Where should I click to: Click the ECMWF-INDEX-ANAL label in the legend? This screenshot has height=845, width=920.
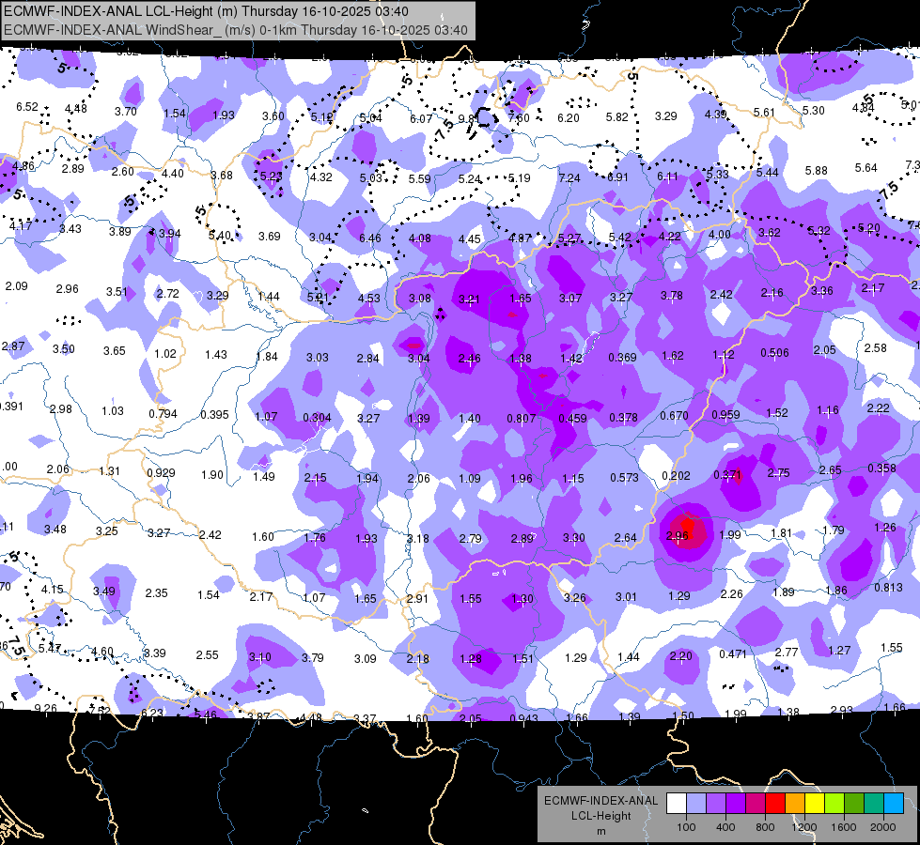pos(600,801)
